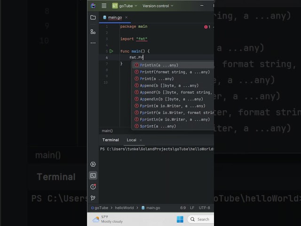
Task: Click the GoLand application logo icon
Action: [x=93, y=6]
